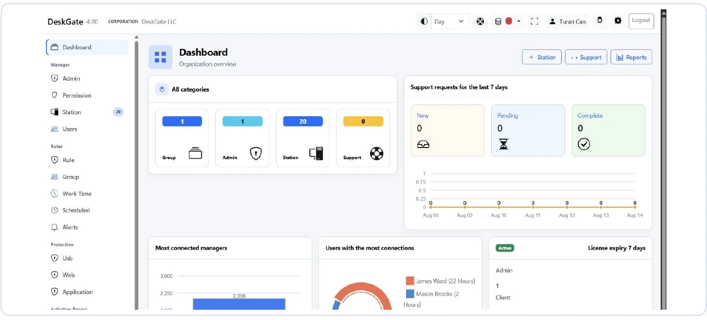This screenshot has width=707, height=320.
Task: Click the Complete checkmark icon
Action: (x=584, y=144)
